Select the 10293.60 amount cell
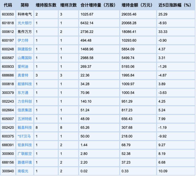196x176 pixels. [x=138, y=40]
